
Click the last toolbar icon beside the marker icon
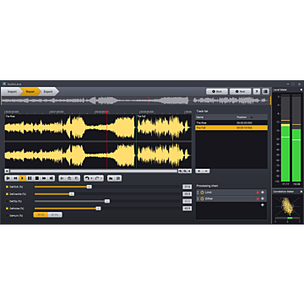click(x=118, y=178)
